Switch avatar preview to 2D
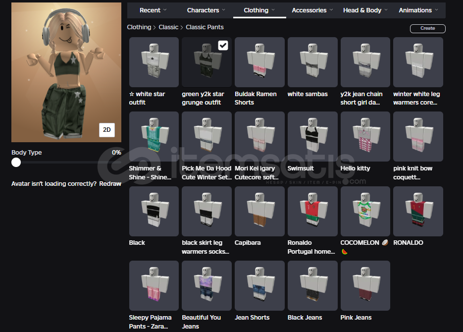The height and width of the screenshot is (332, 463). pyautogui.click(x=107, y=130)
